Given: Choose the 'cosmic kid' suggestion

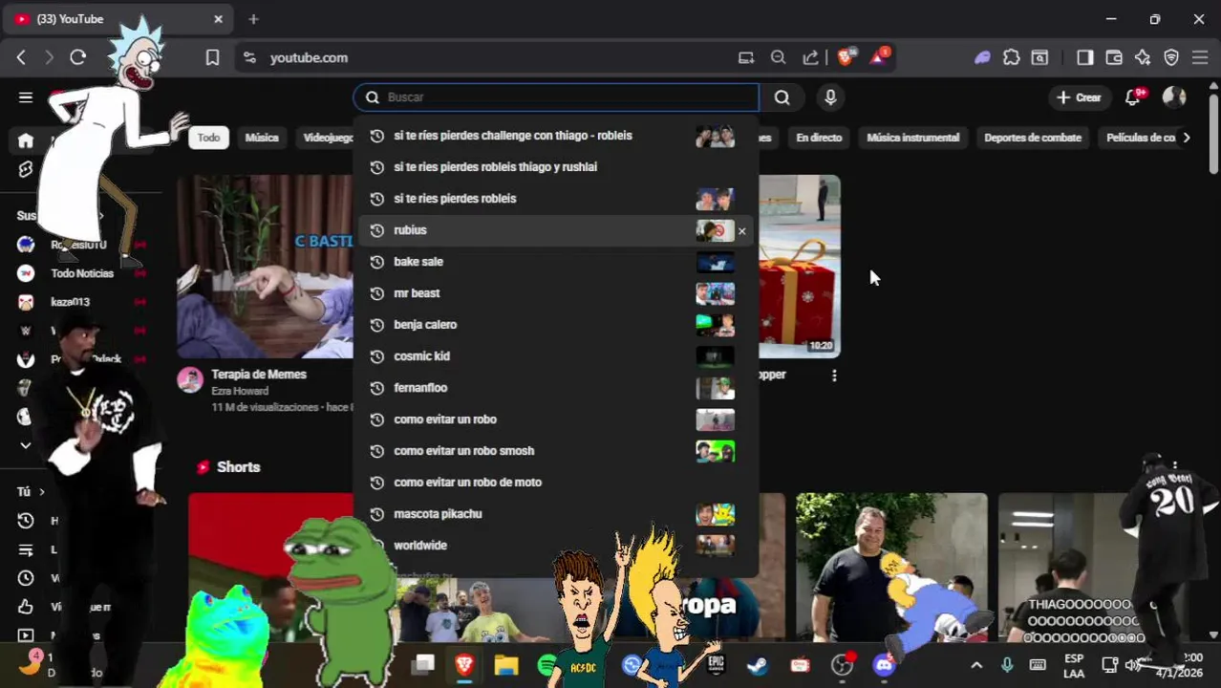Looking at the screenshot, I should pos(557,356).
